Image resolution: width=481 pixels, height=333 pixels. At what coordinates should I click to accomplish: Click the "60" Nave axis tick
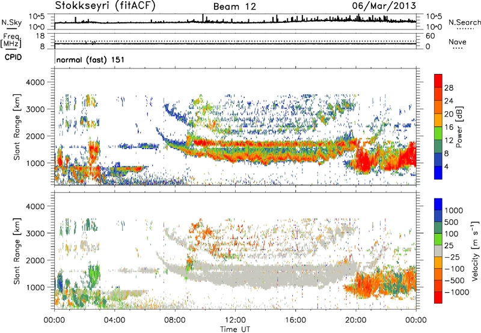(x=430, y=36)
